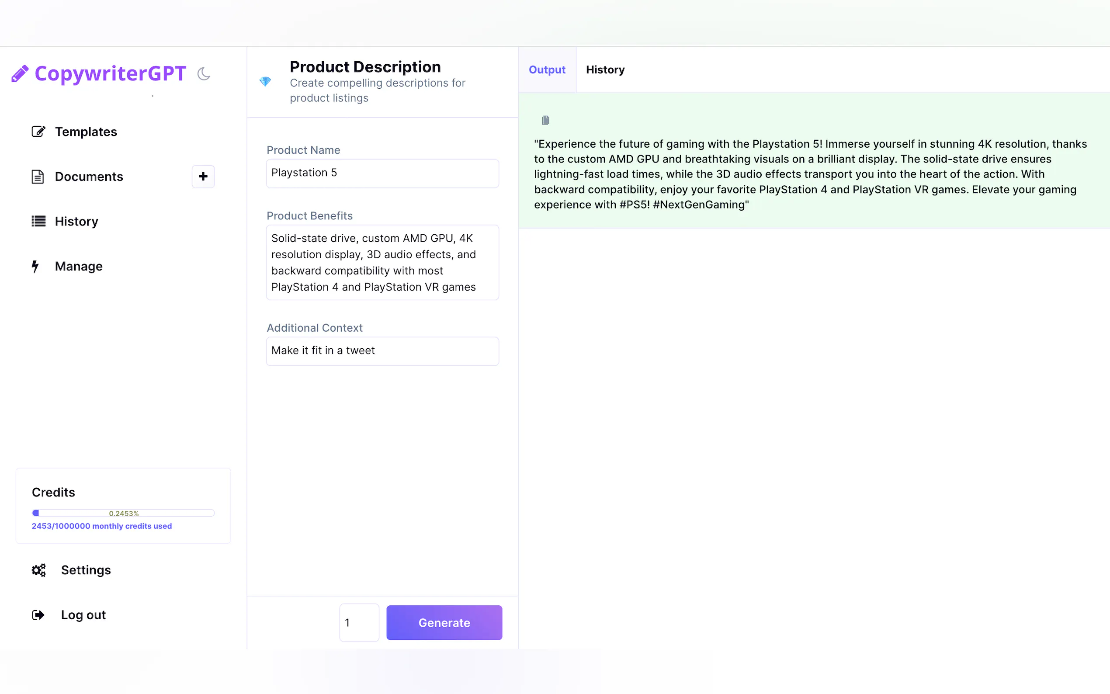Click the monthly credits progress bar
1110x694 pixels.
(x=123, y=513)
